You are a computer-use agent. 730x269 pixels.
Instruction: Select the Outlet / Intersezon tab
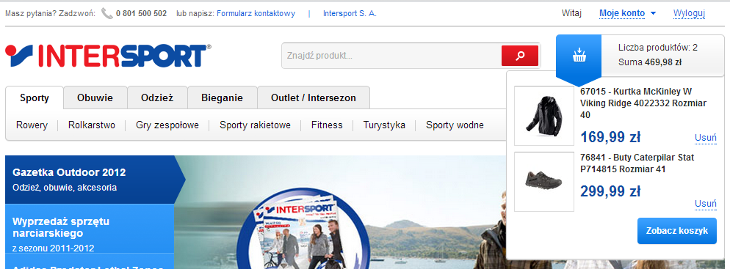point(314,98)
